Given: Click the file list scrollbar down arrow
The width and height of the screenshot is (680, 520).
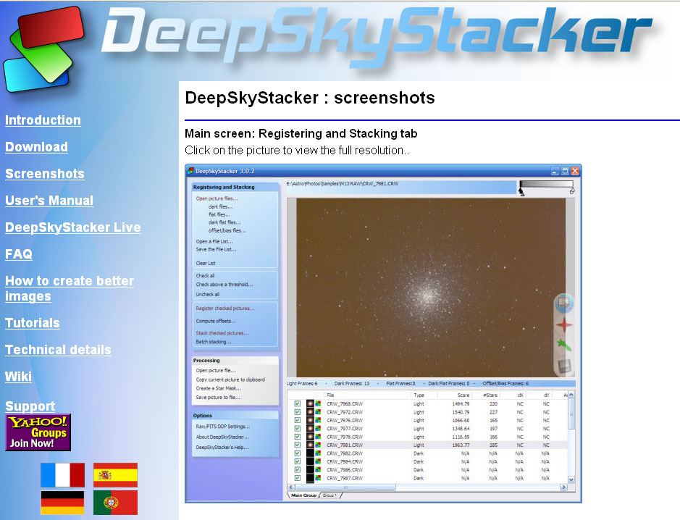Looking at the screenshot, I should pos(571,479).
